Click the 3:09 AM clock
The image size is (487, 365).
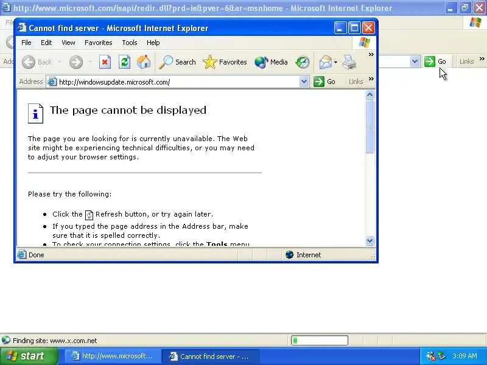[x=464, y=356]
